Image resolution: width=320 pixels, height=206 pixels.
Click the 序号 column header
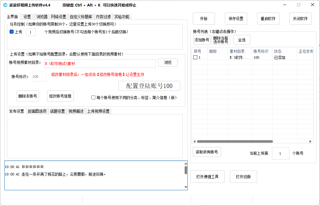199,51
